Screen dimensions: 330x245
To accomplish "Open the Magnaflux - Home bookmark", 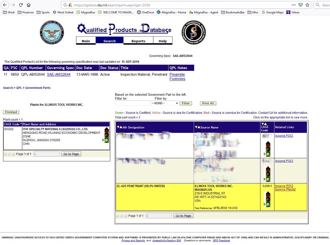I will coord(172,12).
